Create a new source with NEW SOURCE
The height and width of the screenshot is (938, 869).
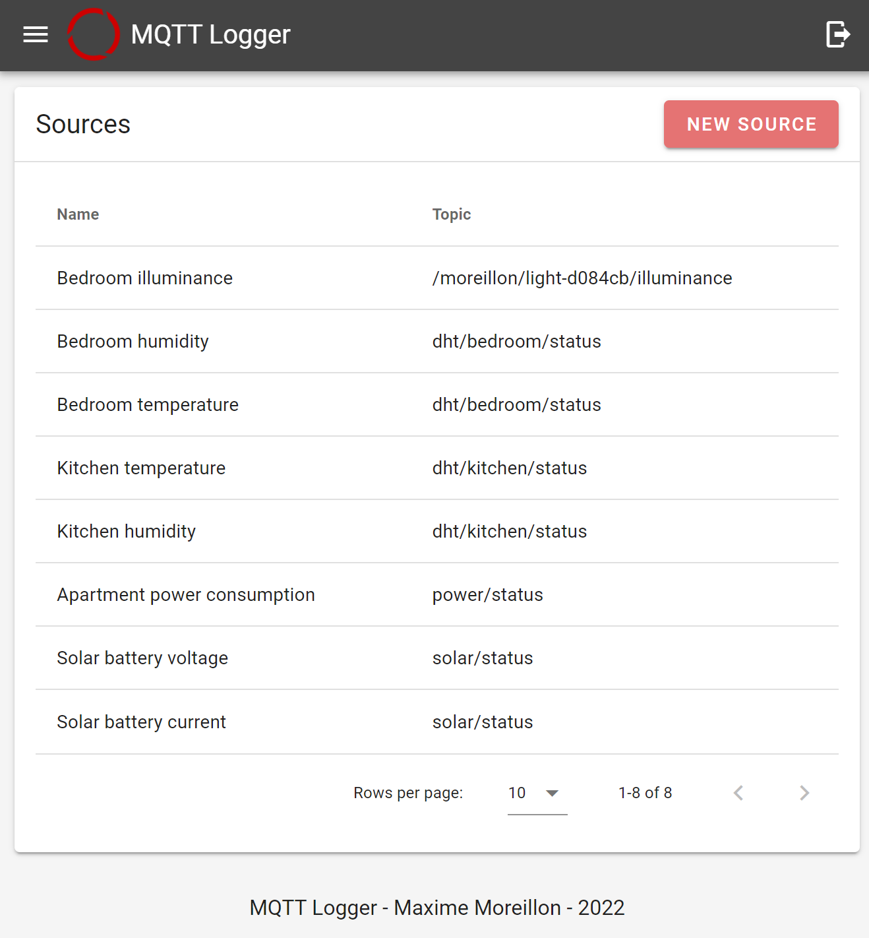[751, 124]
